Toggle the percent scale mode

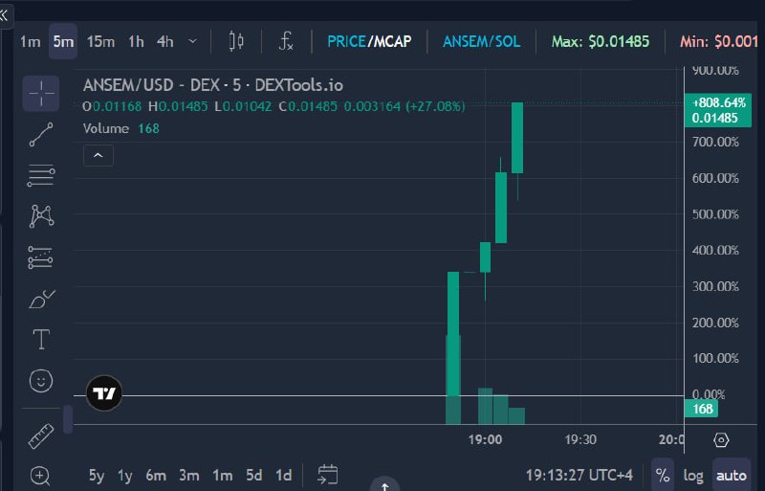(662, 475)
